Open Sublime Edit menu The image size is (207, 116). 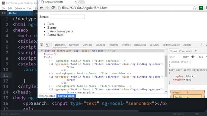tap(10, 8)
